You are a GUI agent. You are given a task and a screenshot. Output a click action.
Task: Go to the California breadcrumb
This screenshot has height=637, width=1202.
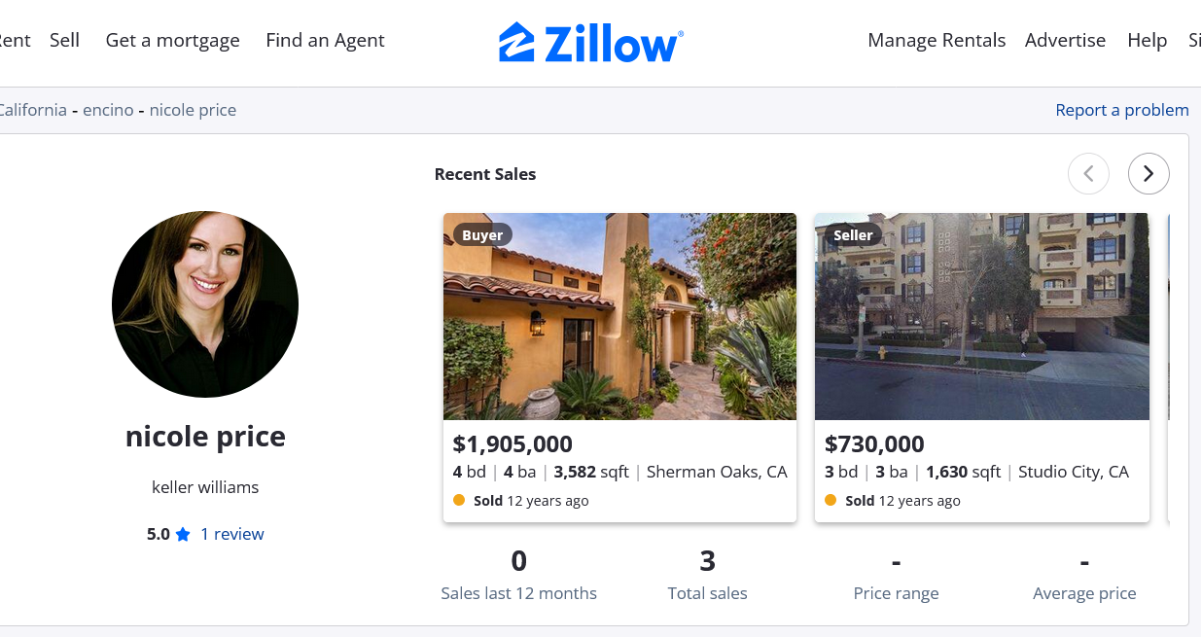[33, 110]
